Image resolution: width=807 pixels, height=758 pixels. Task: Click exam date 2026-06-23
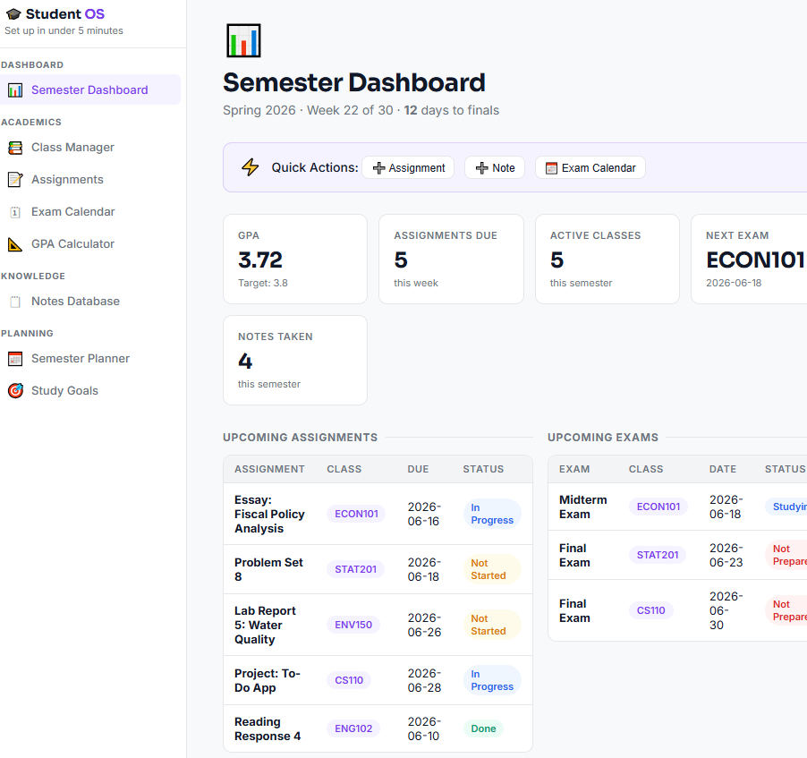(x=726, y=556)
